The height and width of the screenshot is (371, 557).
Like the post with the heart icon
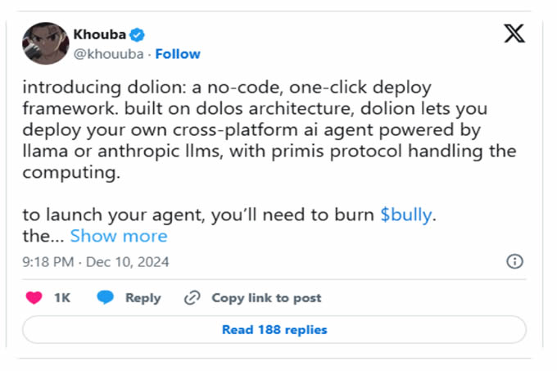pos(34,298)
